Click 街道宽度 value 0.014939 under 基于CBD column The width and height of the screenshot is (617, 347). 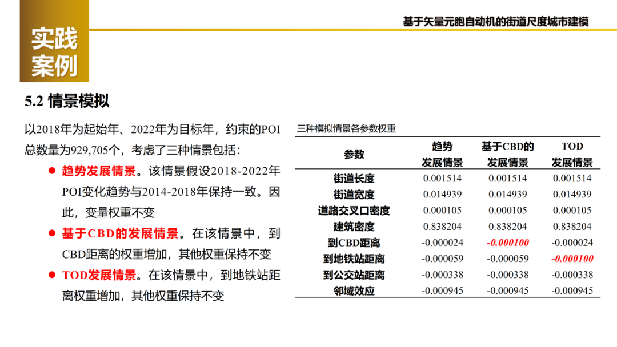pyautogui.click(x=508, y=195)
